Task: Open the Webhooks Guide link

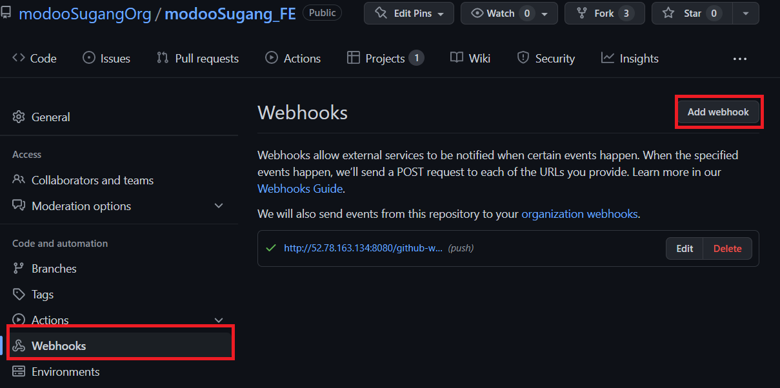Action: 300,189
